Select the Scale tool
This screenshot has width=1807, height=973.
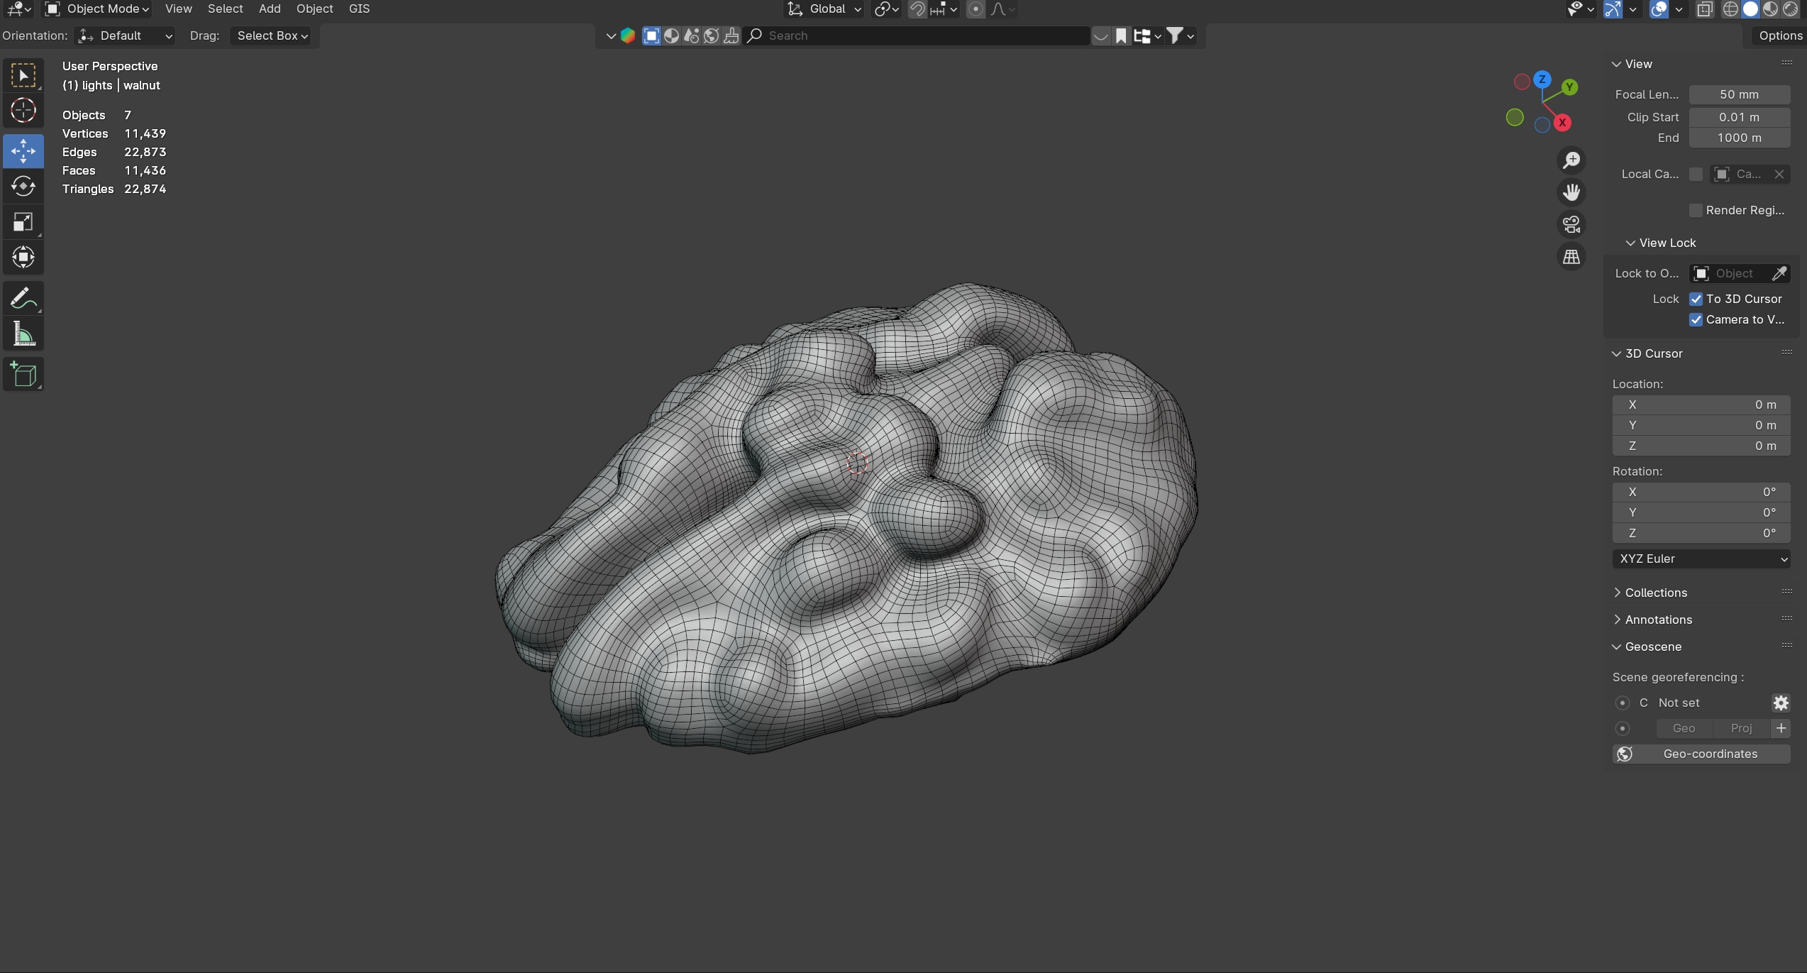coord(23,222)
